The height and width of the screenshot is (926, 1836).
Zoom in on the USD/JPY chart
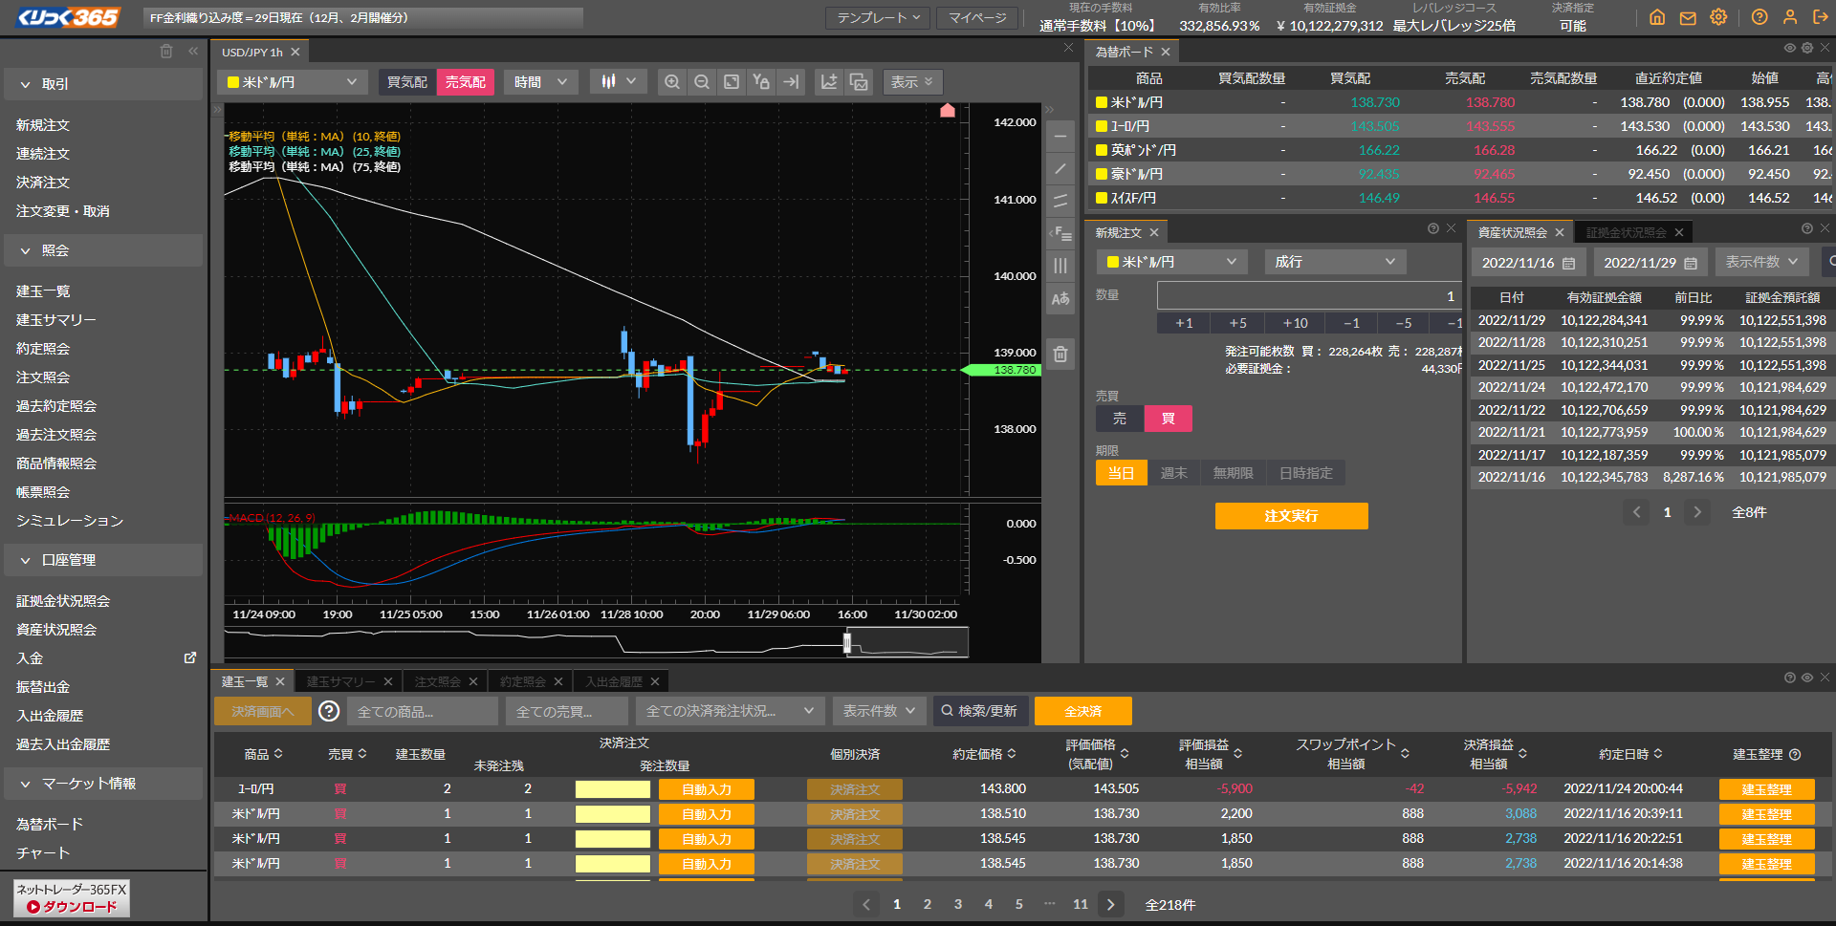click(x=672, y=82)
